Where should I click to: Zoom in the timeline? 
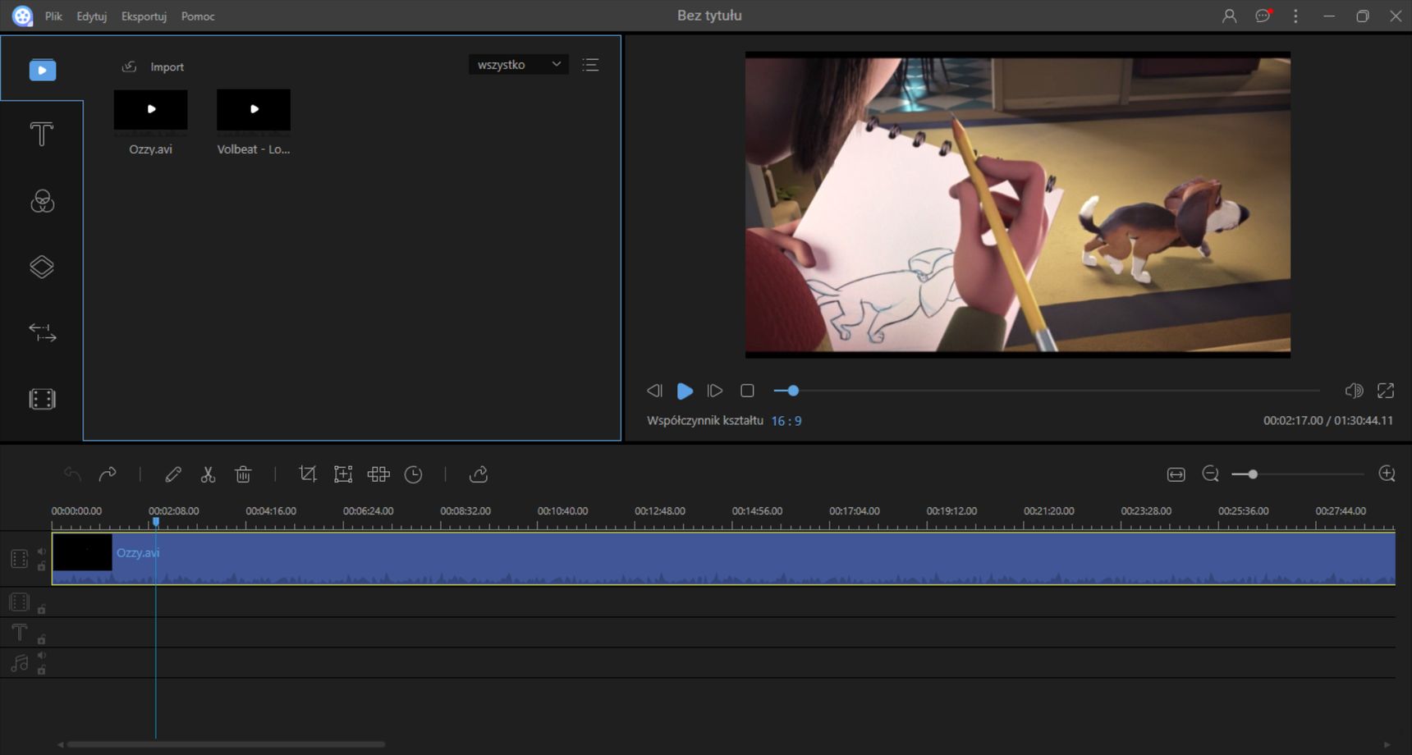click(x=1387, y=474)
